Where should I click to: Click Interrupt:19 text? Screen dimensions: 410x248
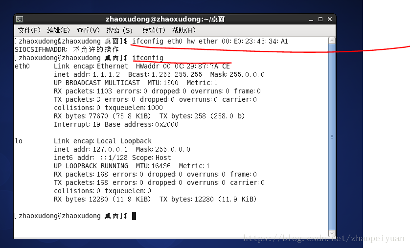77,124
